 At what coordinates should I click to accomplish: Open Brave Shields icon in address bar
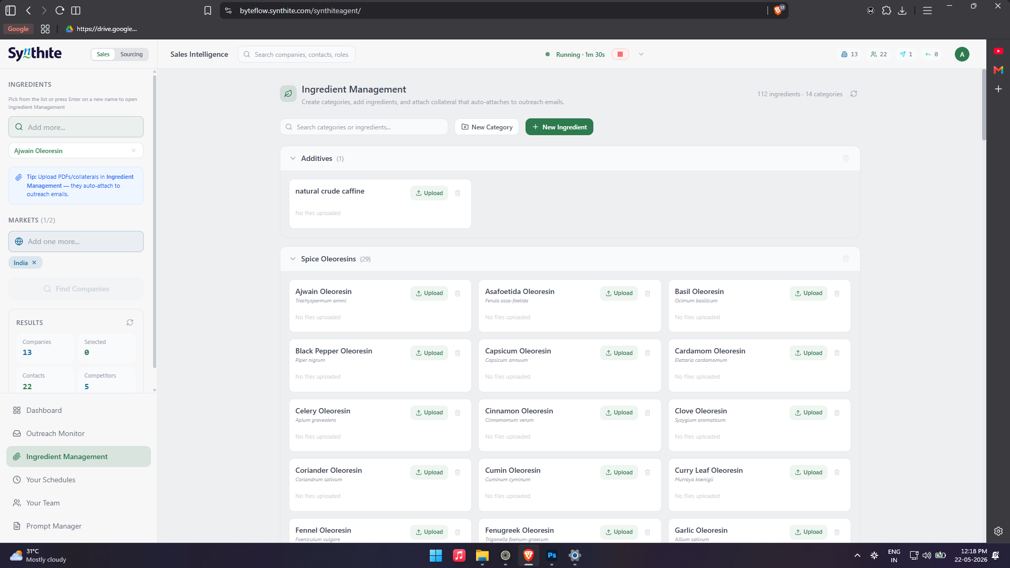tap(779, 11)
